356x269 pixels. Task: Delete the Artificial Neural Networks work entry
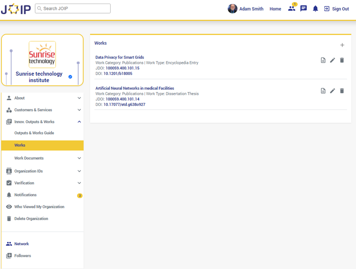coord(342,91)
